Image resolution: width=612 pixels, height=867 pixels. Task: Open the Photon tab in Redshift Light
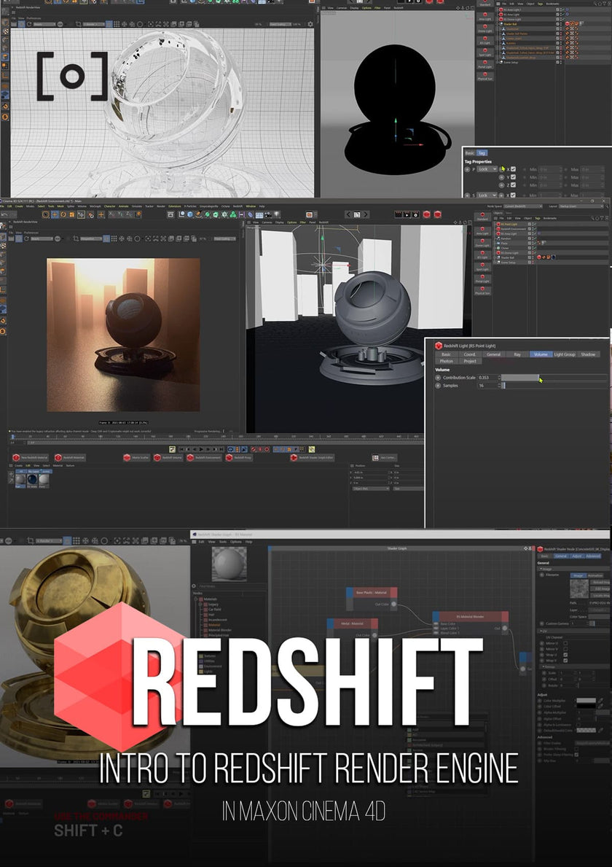coord(447,361)
